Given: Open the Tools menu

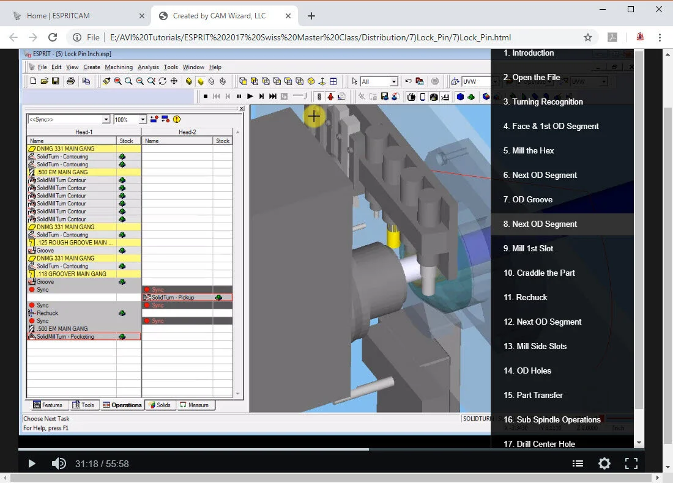Looking at the screenshot, I should coord(171,67).
